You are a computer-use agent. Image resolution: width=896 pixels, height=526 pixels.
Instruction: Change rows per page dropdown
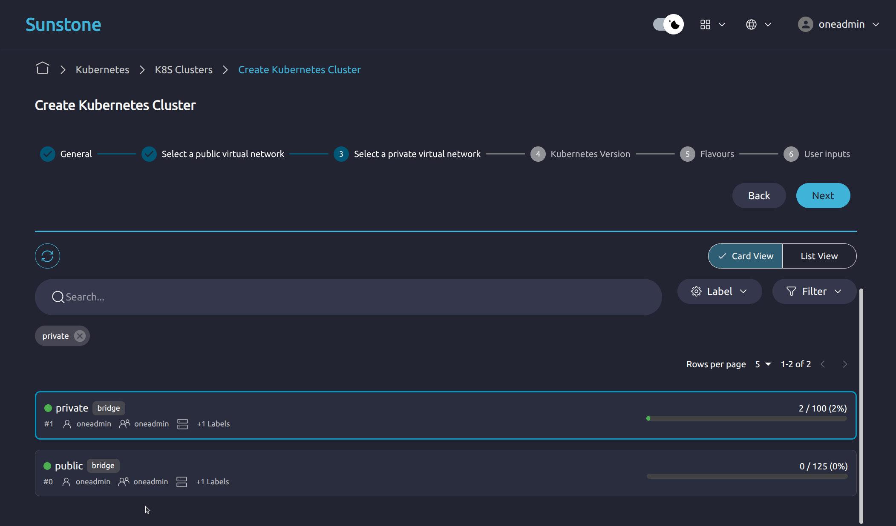[763, 364]
